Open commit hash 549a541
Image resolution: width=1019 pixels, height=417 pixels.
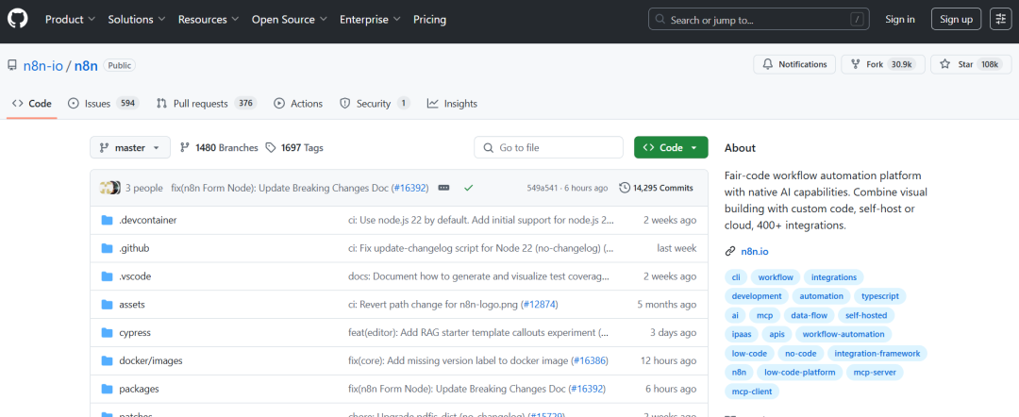click(x=541, y=189)
